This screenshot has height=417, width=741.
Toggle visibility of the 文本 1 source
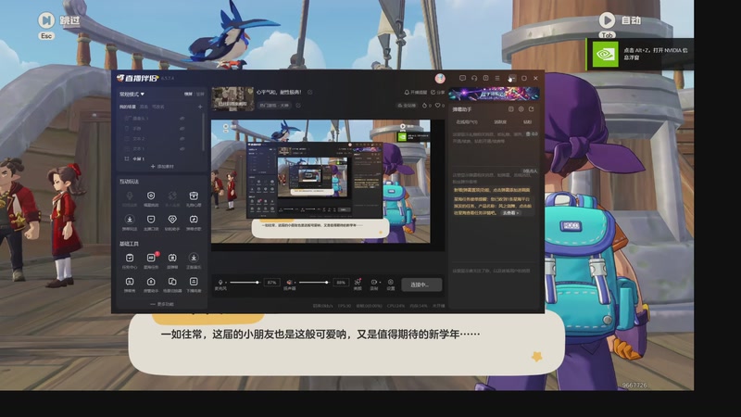pyautogui.click(x=182, y=148)
